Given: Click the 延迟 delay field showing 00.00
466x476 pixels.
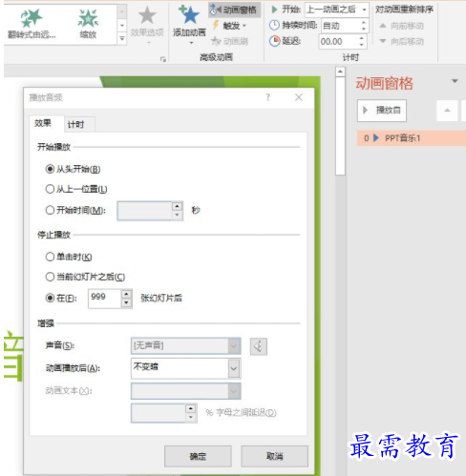Looking at the screenshot, I should 338,41.
